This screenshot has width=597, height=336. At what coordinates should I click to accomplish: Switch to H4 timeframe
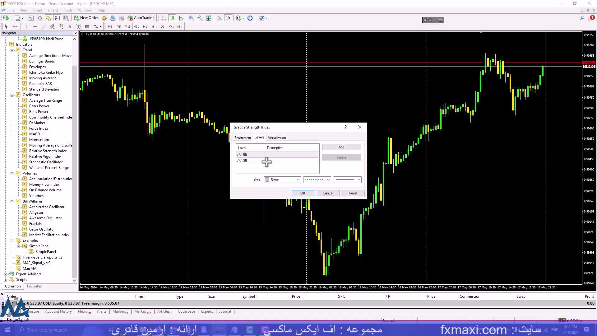153,26
